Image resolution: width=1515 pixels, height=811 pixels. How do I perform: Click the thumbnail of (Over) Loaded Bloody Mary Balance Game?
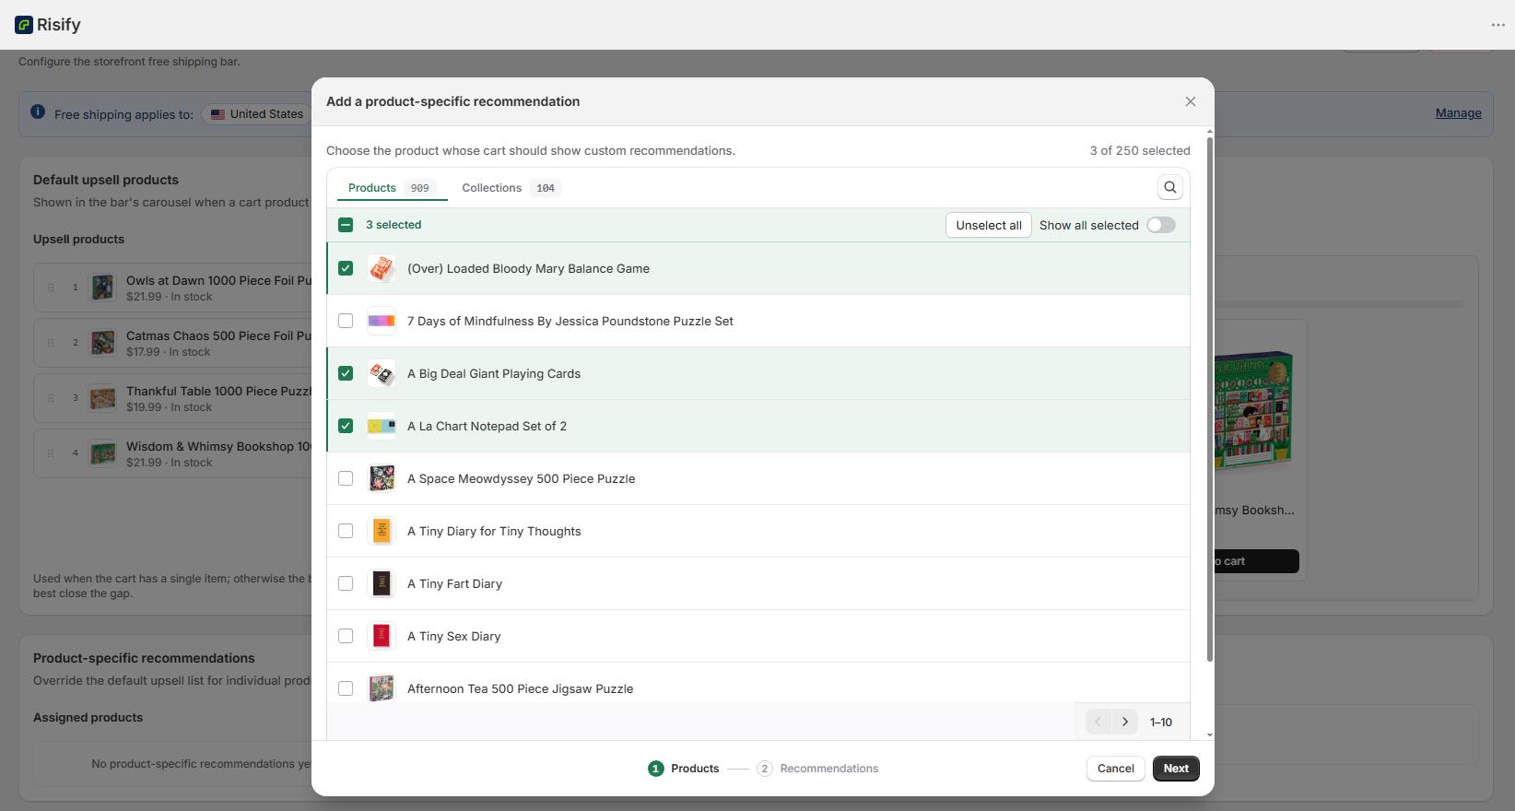tap(382, 268)
